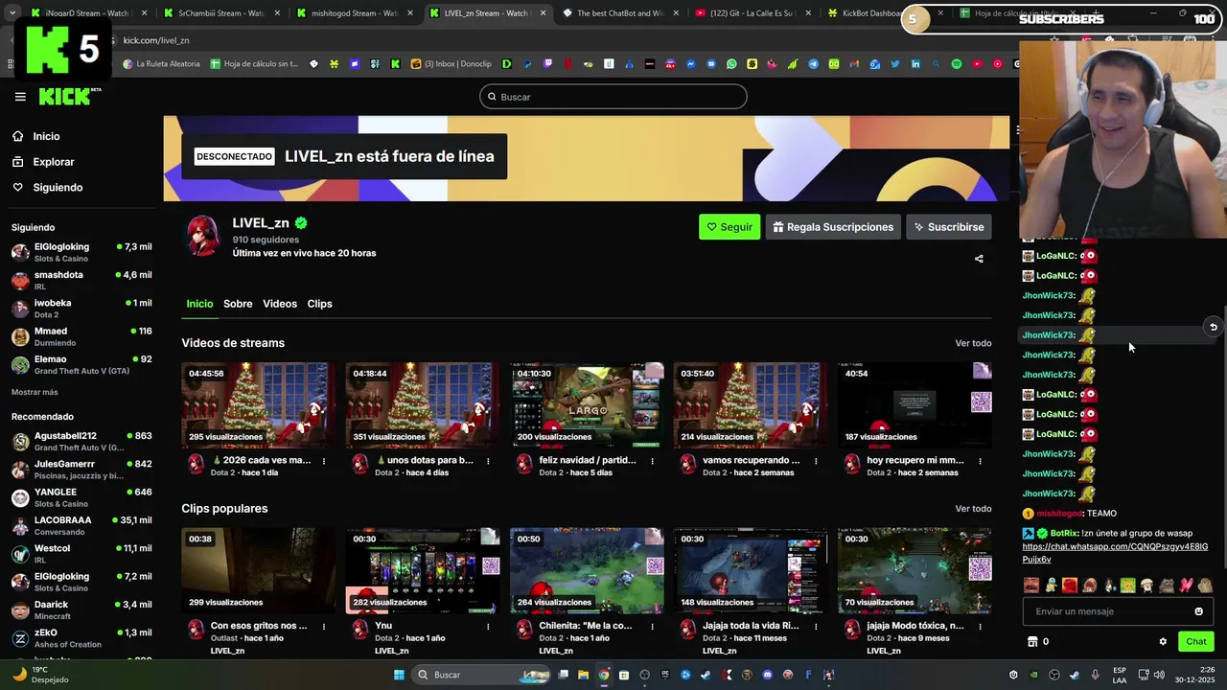Viewport: 1227px width, 690px height.
Task: Open options for 'hoy recupero mi mm...' video
Action: coord(981,461)
